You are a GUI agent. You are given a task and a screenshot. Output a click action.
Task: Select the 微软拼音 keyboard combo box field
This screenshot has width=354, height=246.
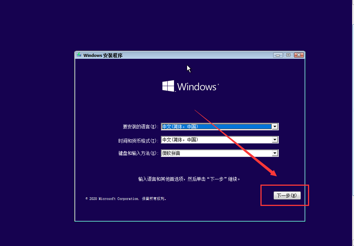[220, 153]
